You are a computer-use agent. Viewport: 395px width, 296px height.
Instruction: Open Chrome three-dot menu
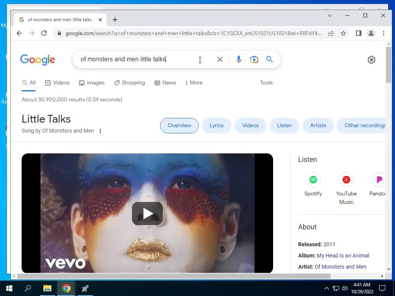click(383, 33)
